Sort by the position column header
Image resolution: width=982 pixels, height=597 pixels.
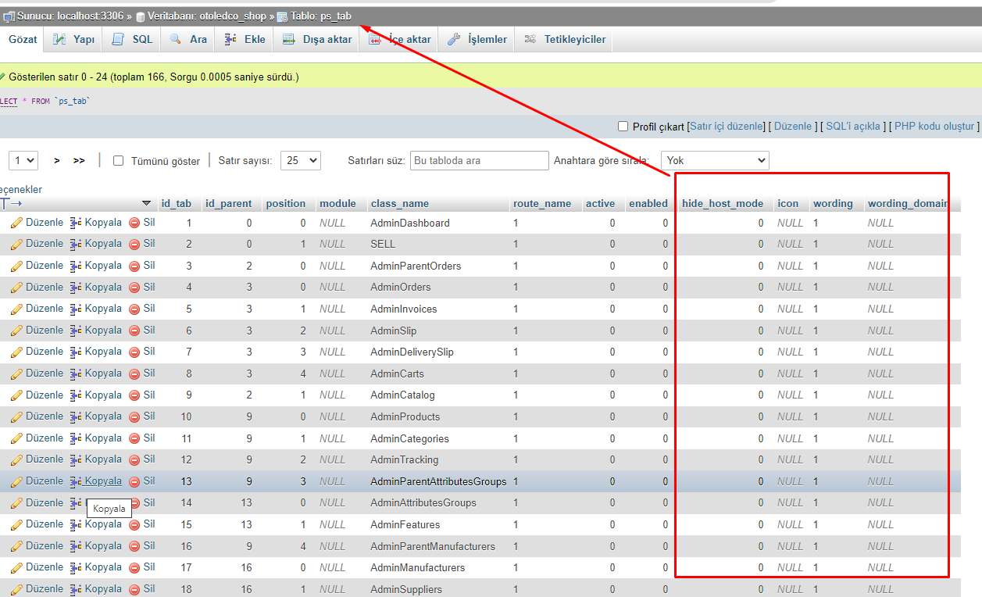click(x=286, y=203)
